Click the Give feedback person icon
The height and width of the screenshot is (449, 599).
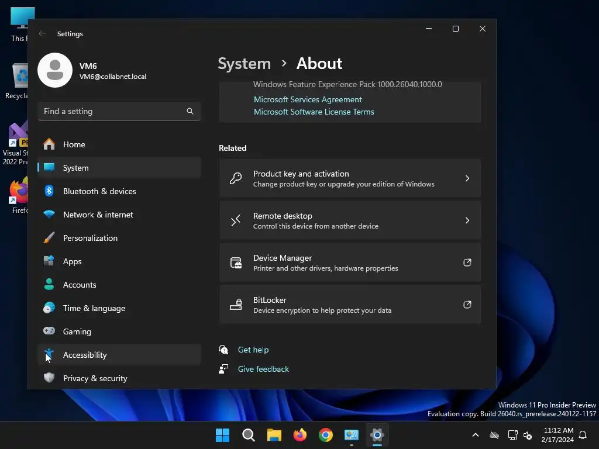223,369
